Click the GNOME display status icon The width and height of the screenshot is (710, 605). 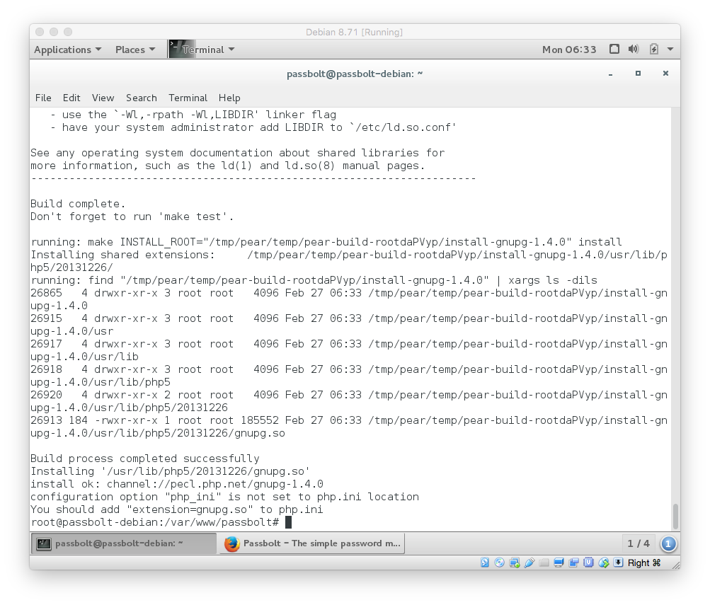(614, 49)
